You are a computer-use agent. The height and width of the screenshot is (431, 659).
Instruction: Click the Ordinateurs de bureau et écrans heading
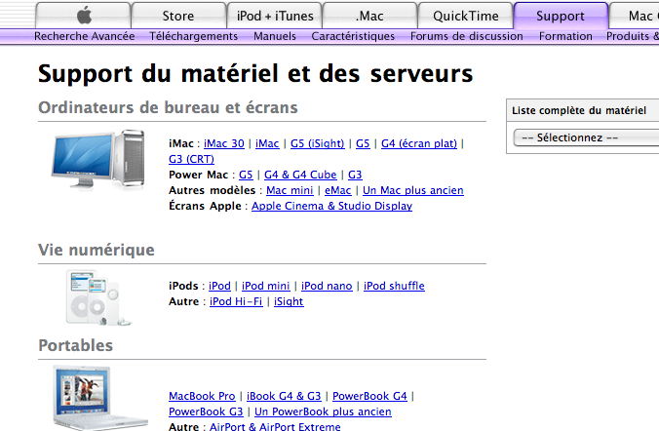click(168, 107)
